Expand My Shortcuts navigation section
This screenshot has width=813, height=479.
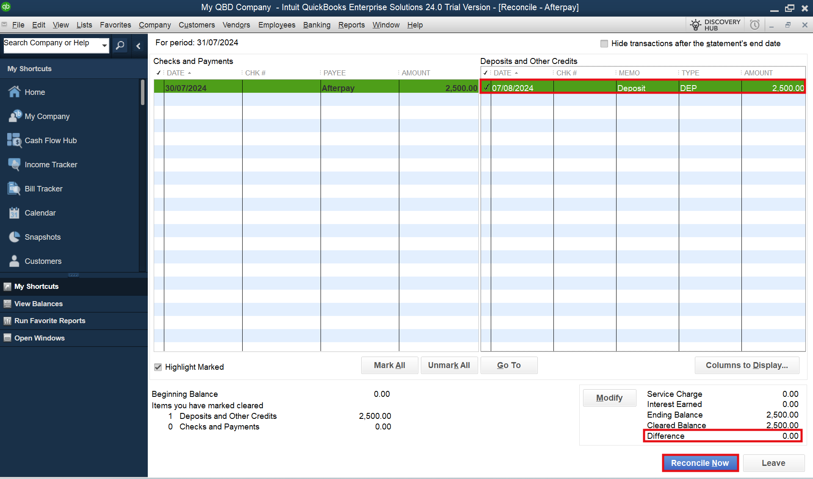36,286
